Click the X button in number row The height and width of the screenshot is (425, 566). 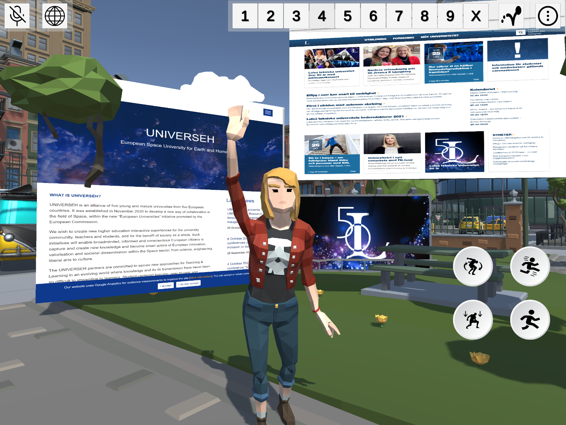coord(476,16)
